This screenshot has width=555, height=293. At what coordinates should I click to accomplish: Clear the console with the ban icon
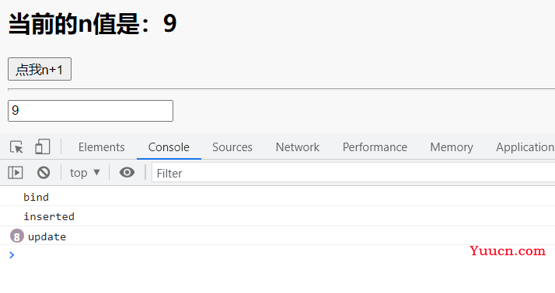tap(44, 173)
